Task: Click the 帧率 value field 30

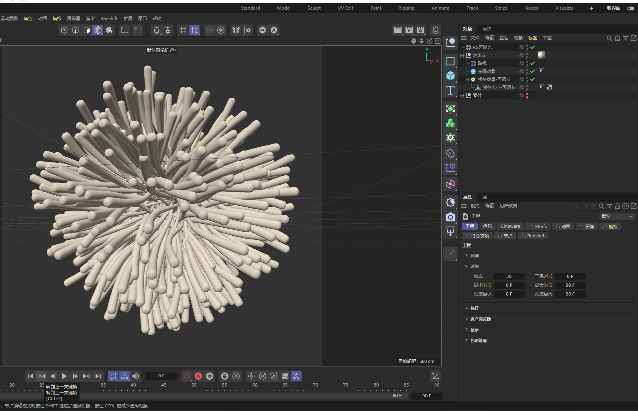Action: [509, 276]
